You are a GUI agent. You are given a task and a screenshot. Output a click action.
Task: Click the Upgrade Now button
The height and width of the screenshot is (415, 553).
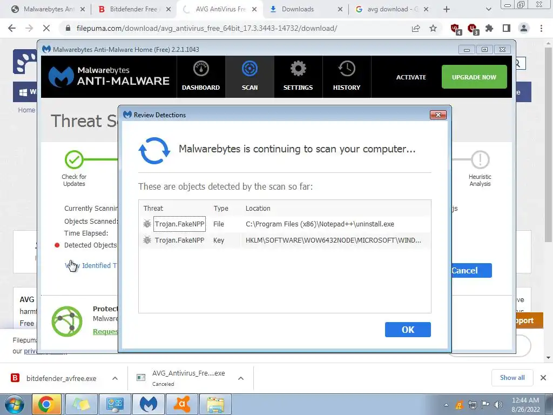(x=474, y=77)
